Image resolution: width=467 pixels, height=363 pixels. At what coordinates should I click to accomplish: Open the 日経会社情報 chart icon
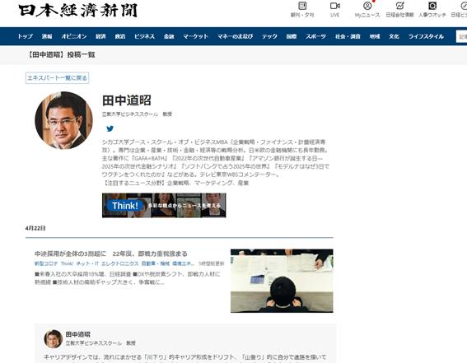pyautogui.click(x=399, y=6)
